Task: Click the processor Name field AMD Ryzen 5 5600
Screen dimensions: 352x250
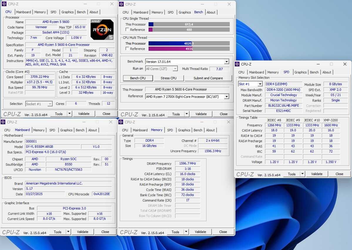Action: [x=56, y=22]
